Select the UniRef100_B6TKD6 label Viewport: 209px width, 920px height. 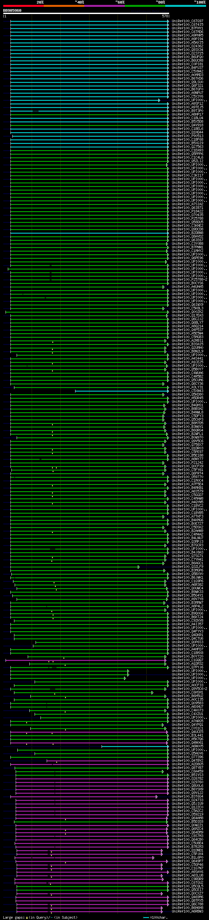coord(187,79)
